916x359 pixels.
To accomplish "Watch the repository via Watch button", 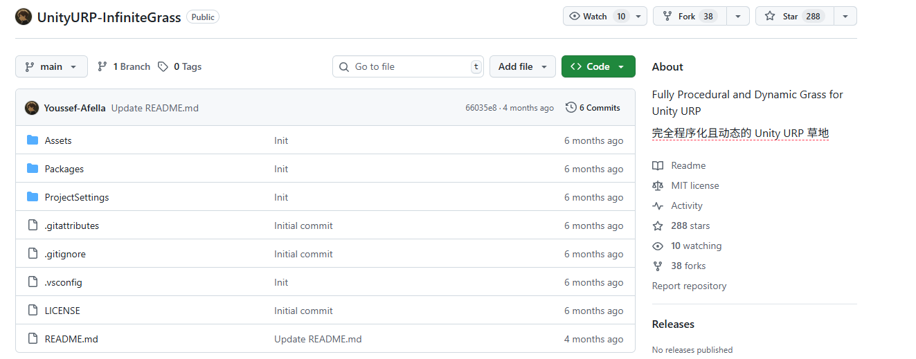I will (596, 16).
